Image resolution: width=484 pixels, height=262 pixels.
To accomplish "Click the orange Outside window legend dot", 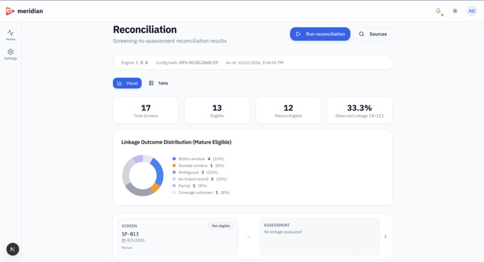I will 174,166.
